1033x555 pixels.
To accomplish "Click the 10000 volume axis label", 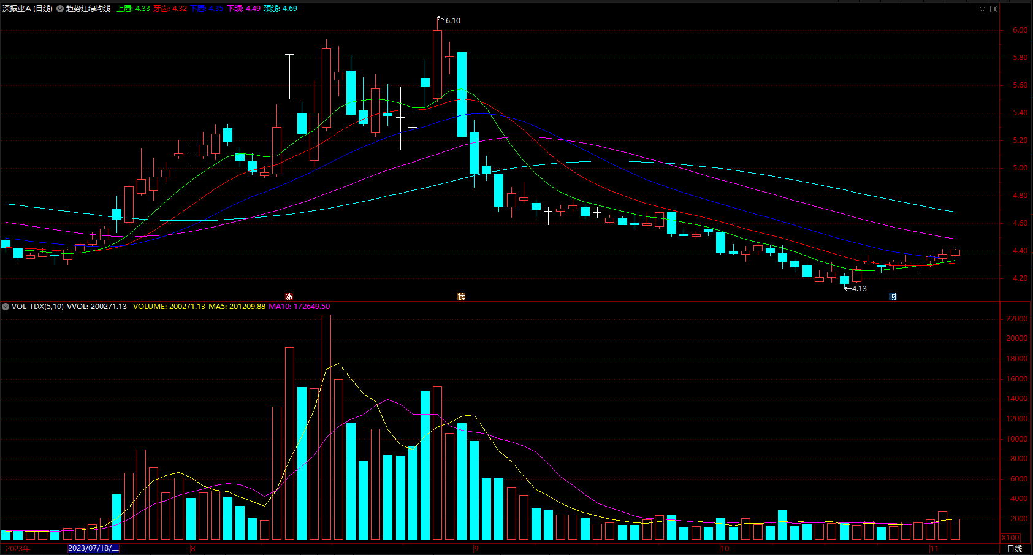I will click(1017, 439).
